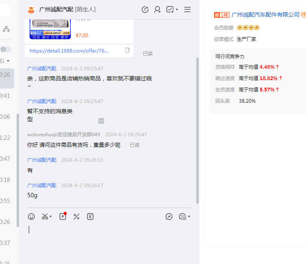Expand the screenshot tool dropdown arrow
This screenshot has width=306, height=264.
51,217
